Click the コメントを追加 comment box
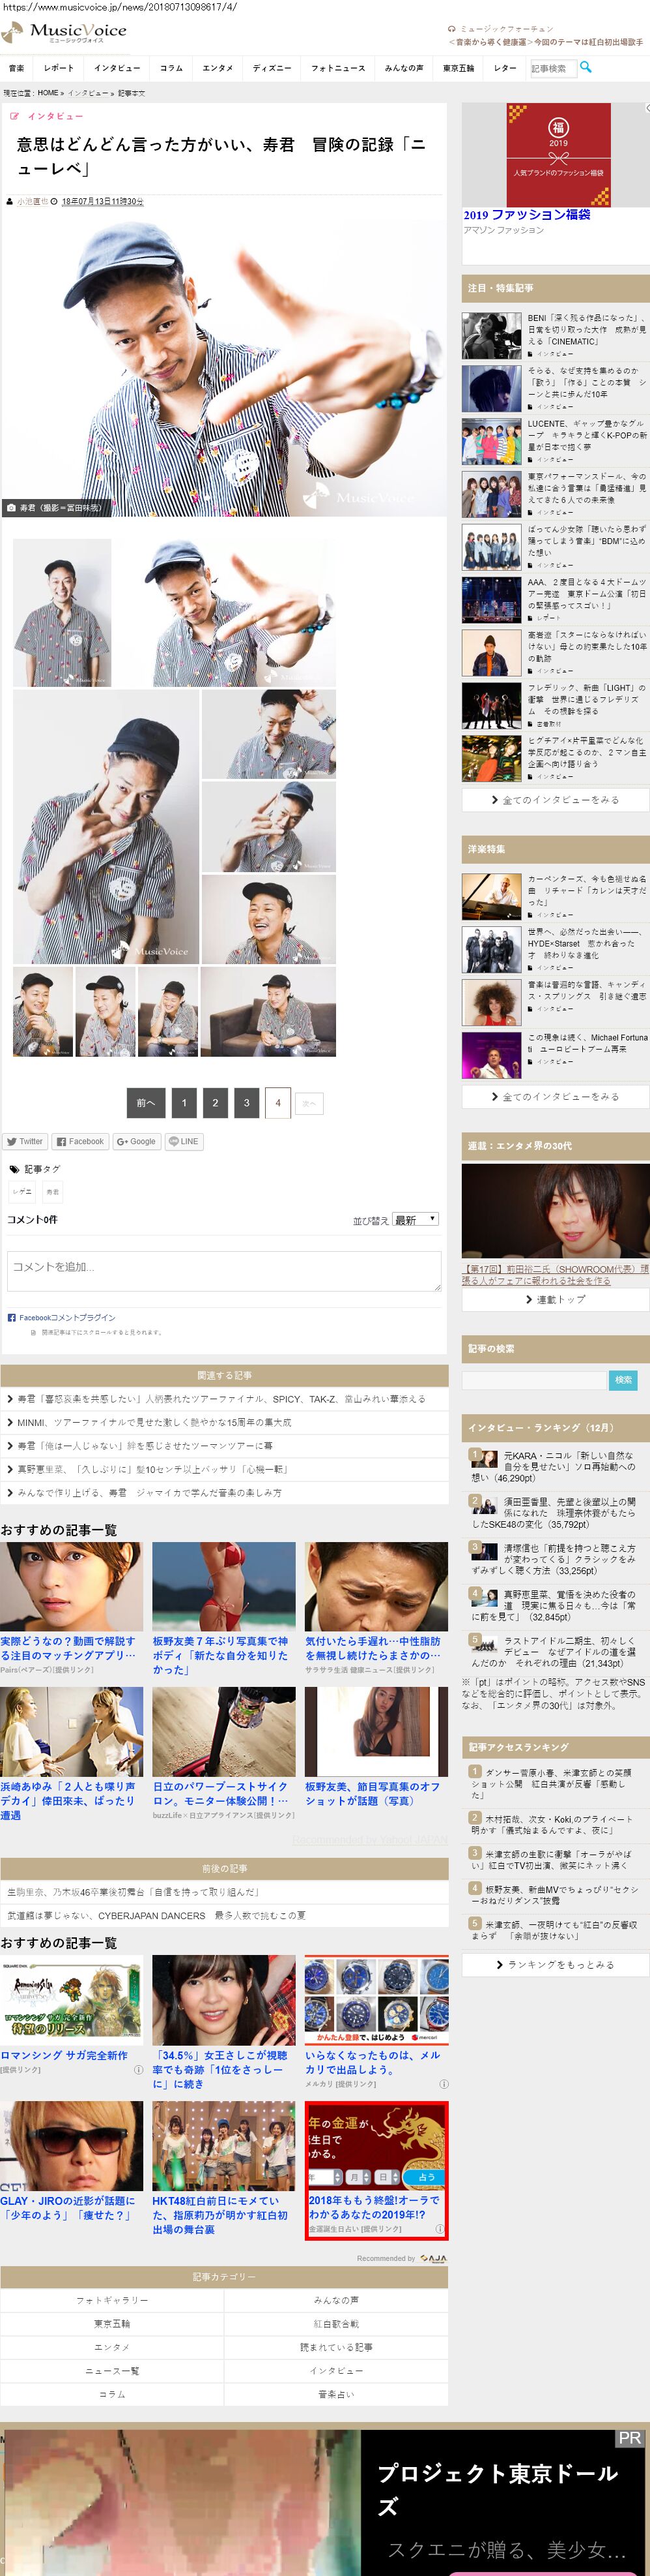 click(223, 1270)
